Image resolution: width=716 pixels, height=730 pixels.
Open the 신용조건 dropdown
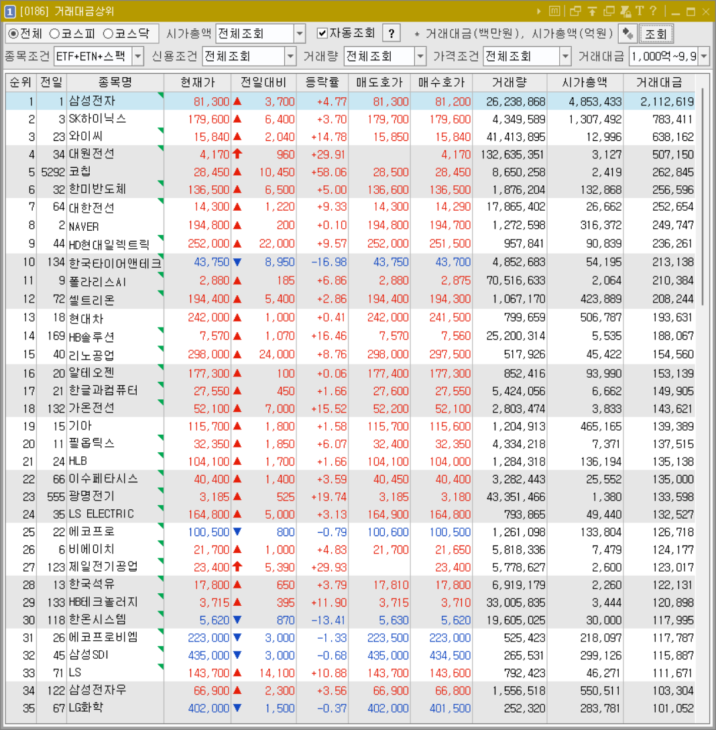coord(290,56)
